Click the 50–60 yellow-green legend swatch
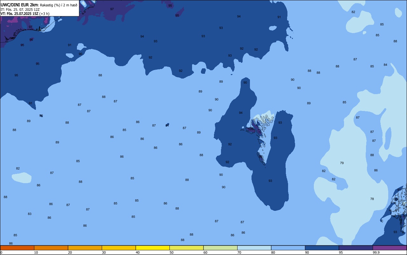 pyautogui.click(x=186, y=248)
